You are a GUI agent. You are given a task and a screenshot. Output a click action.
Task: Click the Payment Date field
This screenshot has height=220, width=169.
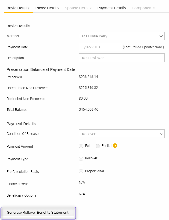[100, 47]
